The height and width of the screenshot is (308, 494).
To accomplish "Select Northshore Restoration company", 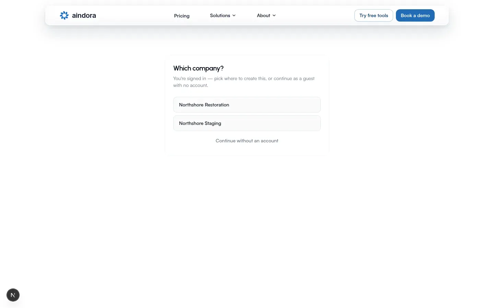I will click(247, 105).
